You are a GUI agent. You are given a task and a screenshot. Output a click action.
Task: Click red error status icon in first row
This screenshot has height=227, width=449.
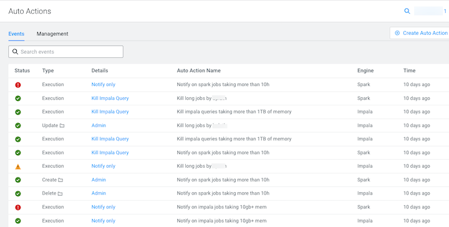coord(18,85)
